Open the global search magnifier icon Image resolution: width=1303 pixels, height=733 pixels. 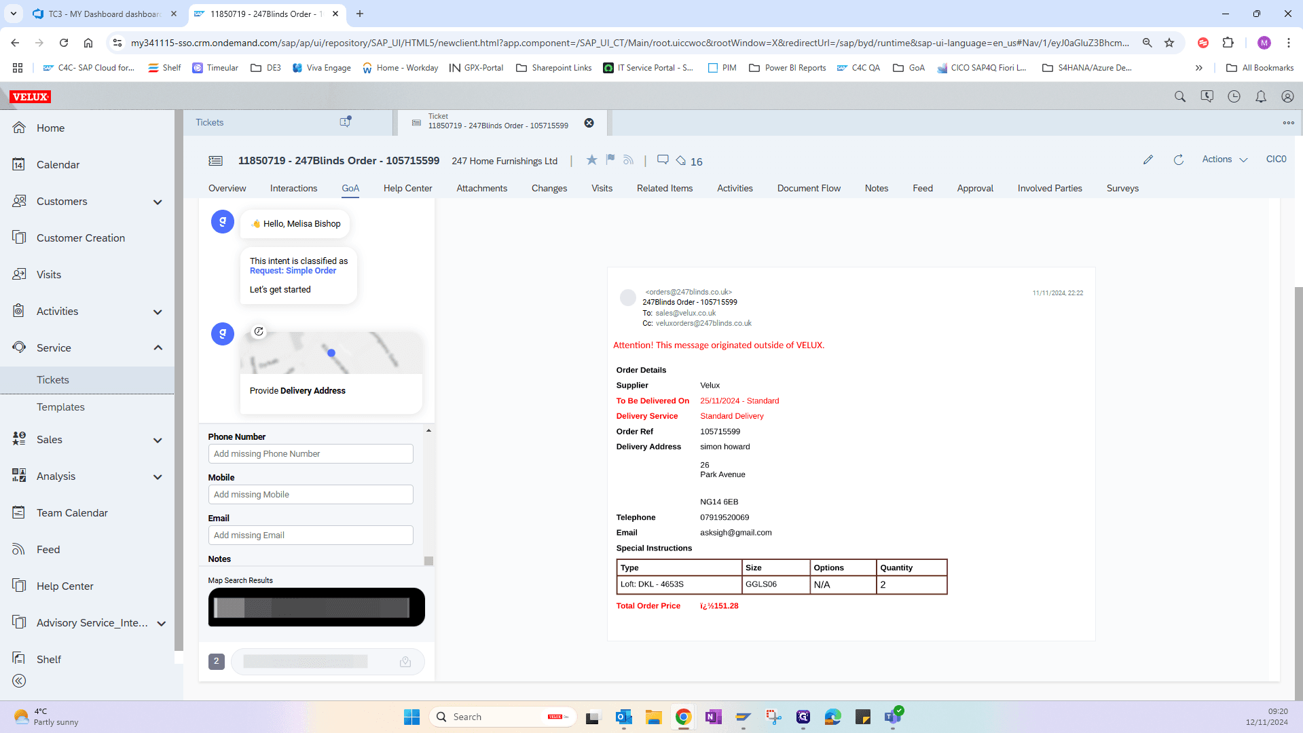pyautogui.click(x=1180, y=96)
